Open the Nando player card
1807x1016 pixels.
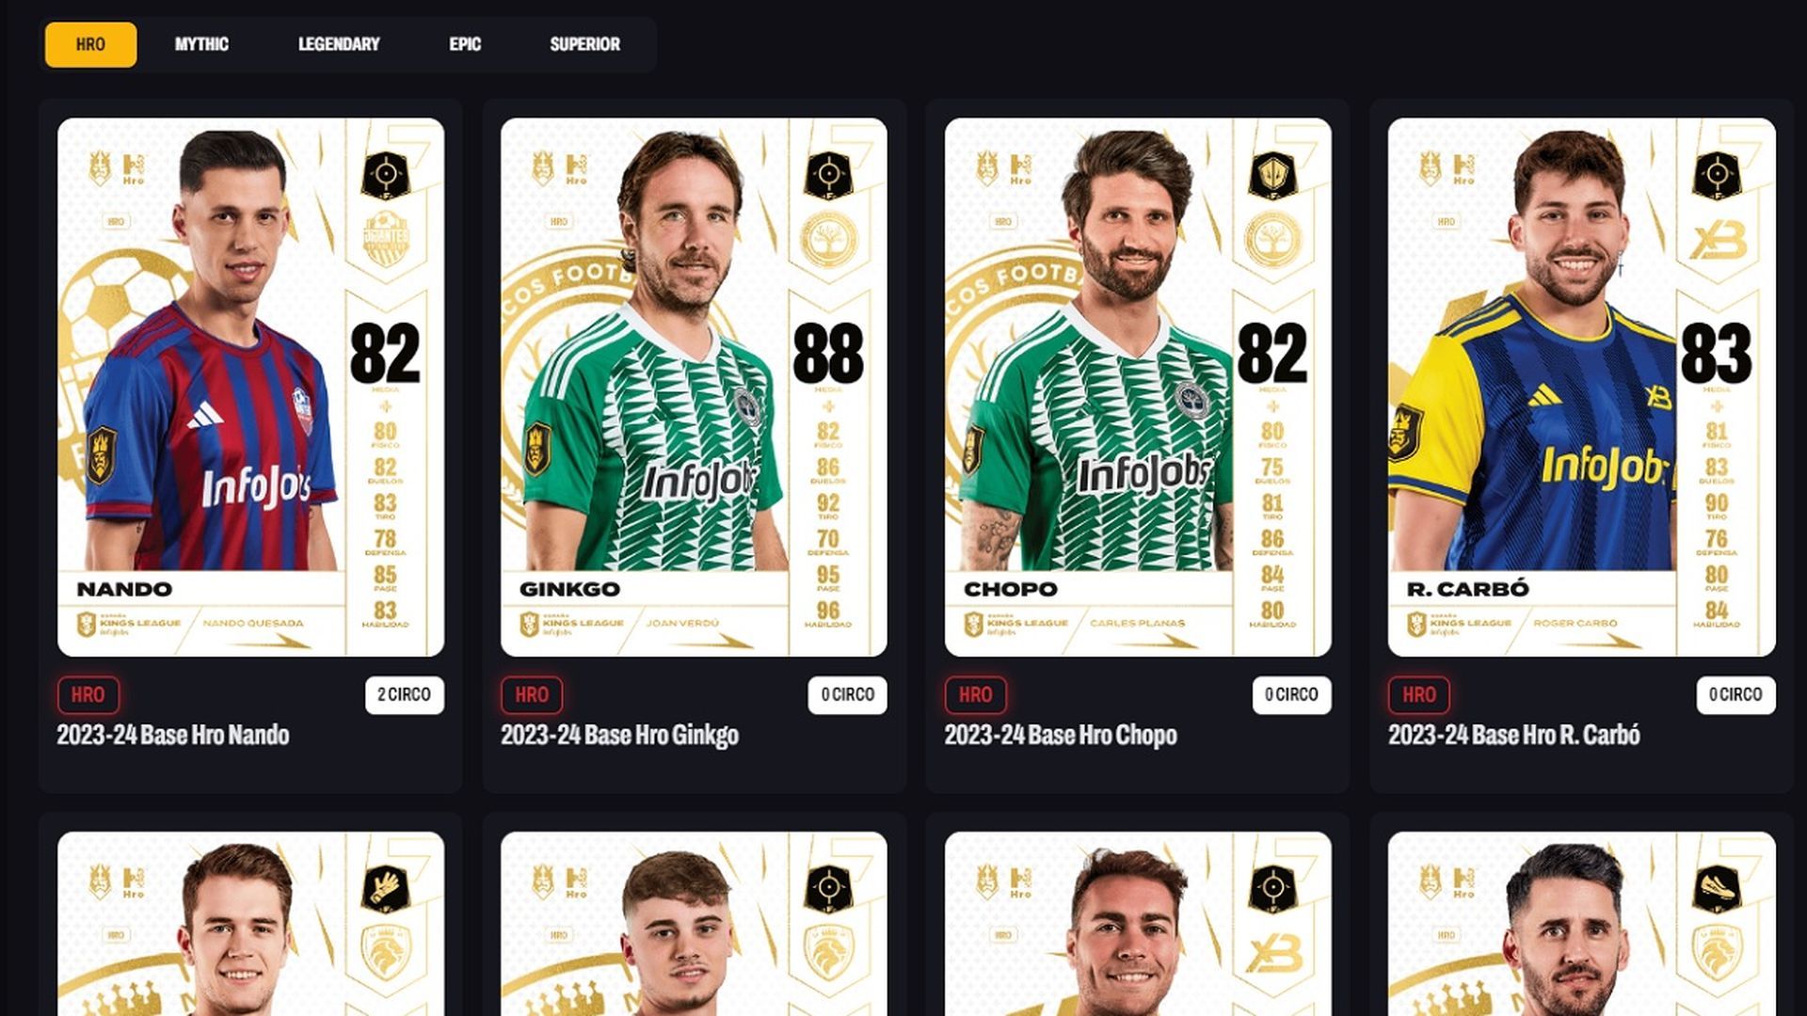click(x=250, y=387)
